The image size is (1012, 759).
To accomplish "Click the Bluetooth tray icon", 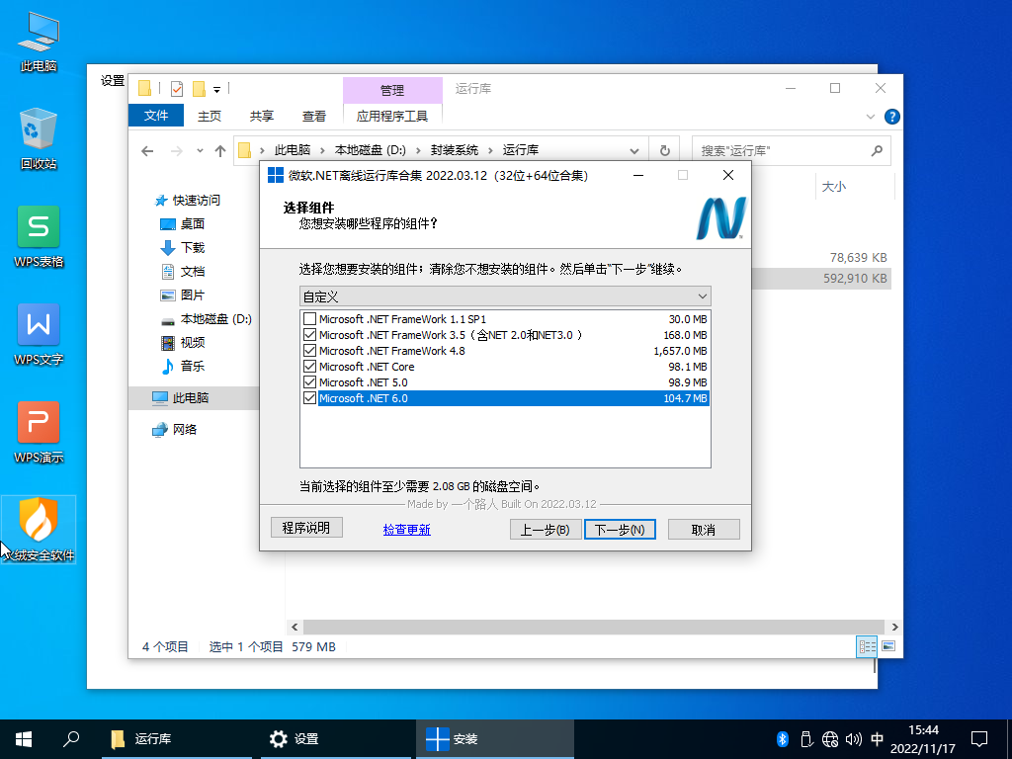I will [781, 738].
